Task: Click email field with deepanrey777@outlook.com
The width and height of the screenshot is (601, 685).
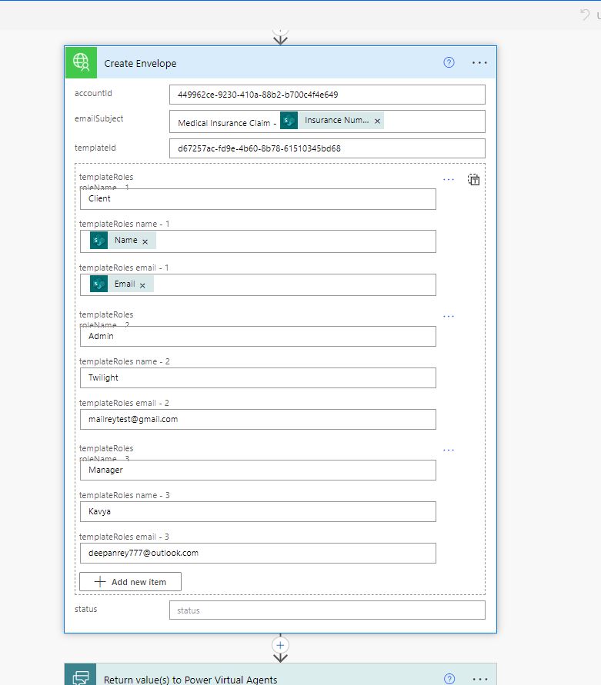Action: (258, 553)
